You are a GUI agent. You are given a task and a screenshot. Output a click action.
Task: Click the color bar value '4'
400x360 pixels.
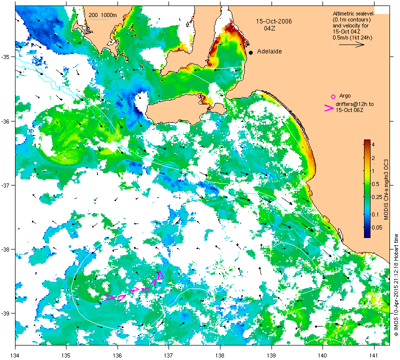click(373, 144)
